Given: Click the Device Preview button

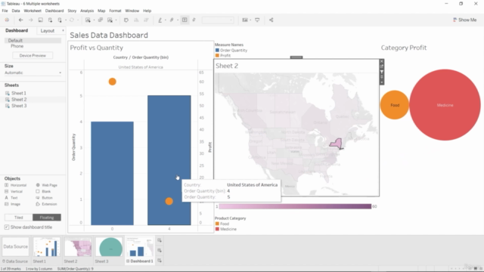Looking at the screenshot, I should [x=33, y=55].
